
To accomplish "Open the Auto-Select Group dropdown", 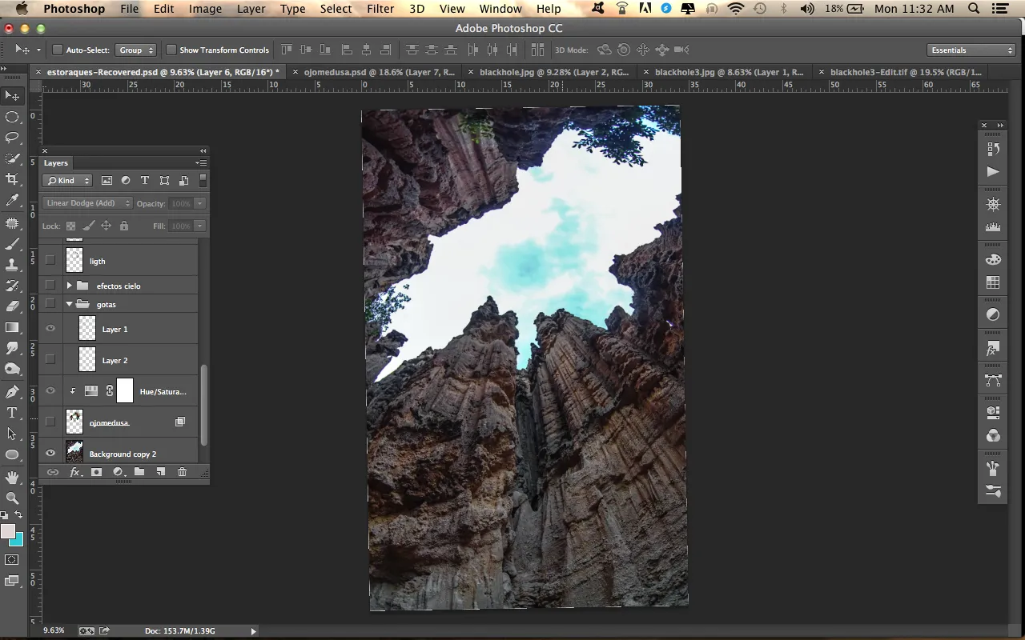I will (135, 50).
